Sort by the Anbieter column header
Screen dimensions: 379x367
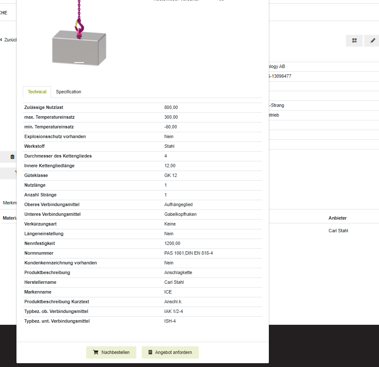point(337,218)
